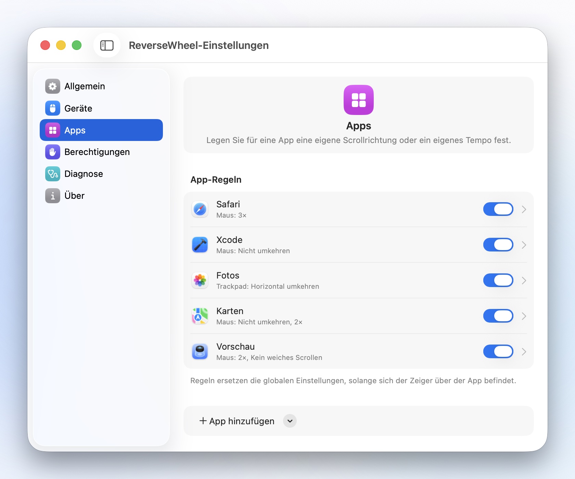Viewport: 575px width, 479px height.
Task: Open Xcode rule details chevron
Action: point(524,245)
